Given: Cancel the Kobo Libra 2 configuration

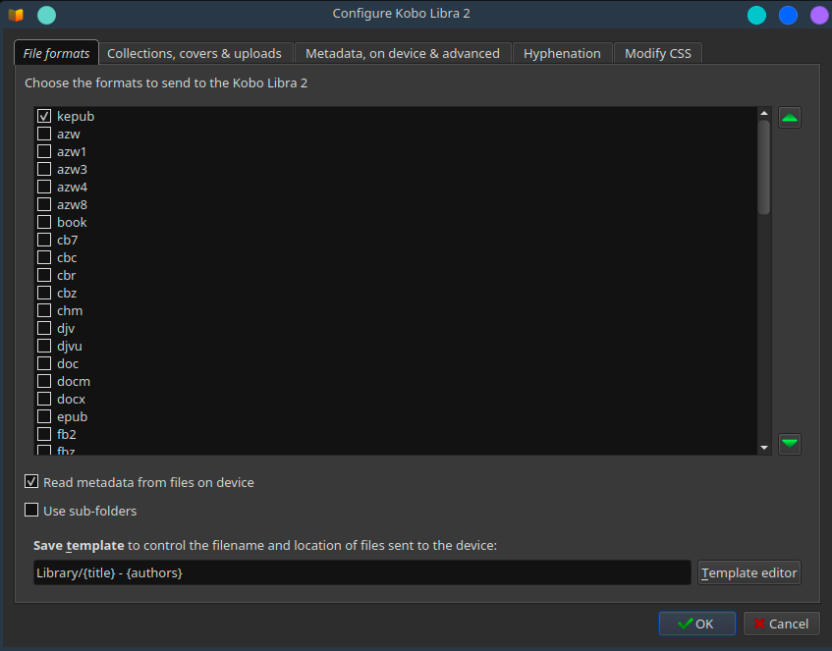Looking at the screenshot, I should point(781,624).
